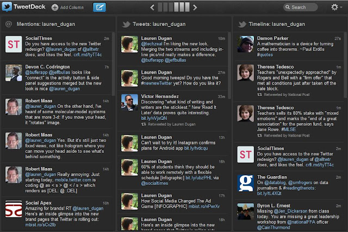Click the Timeline column bird icon

(x=242, y=24)
